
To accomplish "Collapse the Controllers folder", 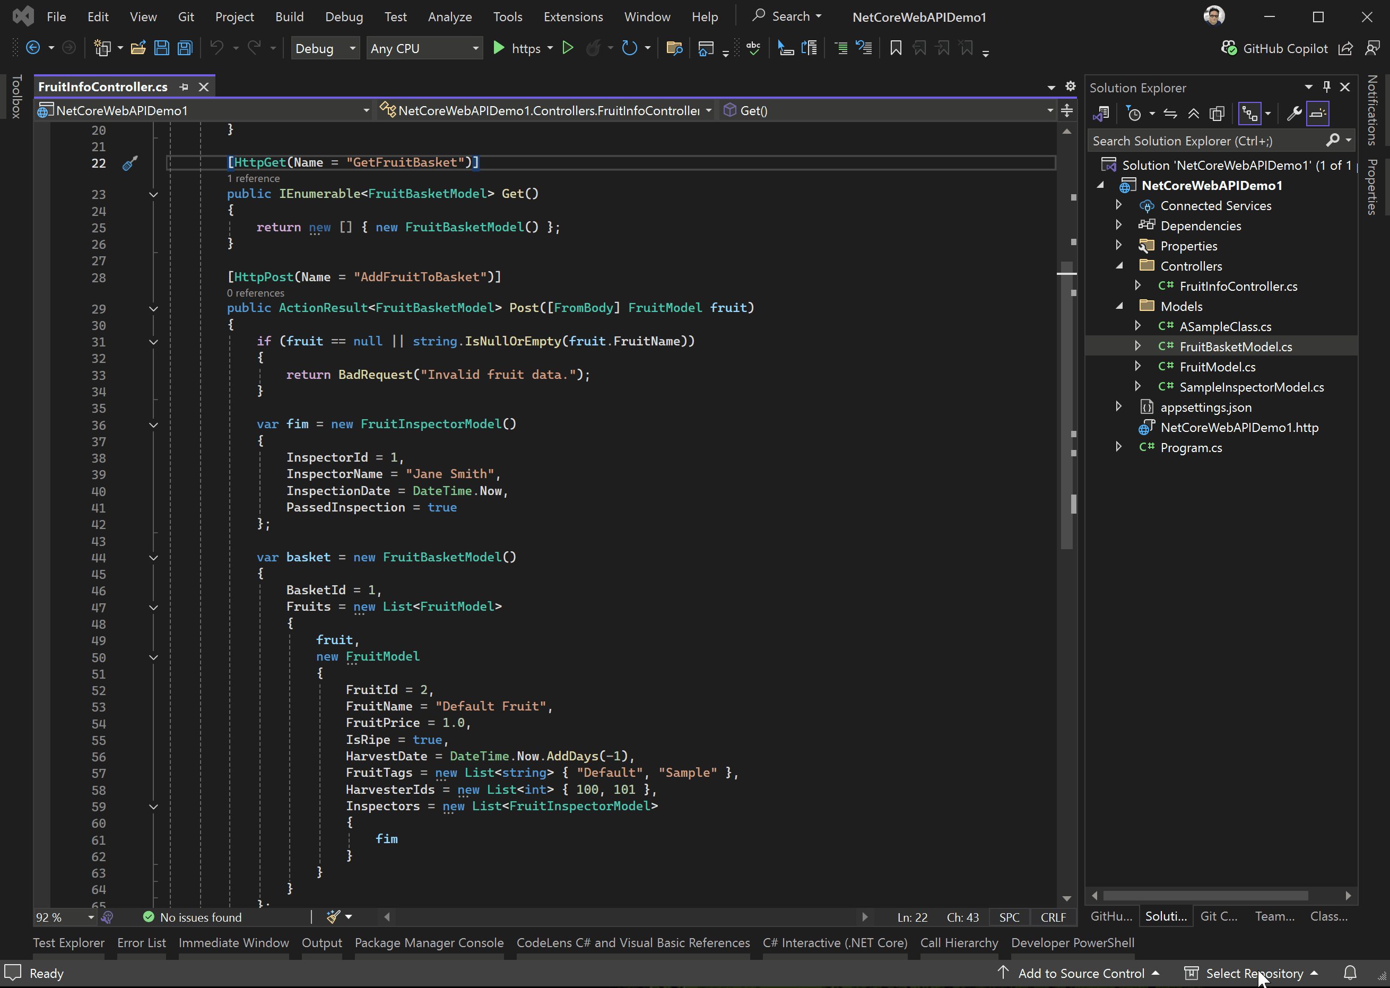I will 1119,266.
